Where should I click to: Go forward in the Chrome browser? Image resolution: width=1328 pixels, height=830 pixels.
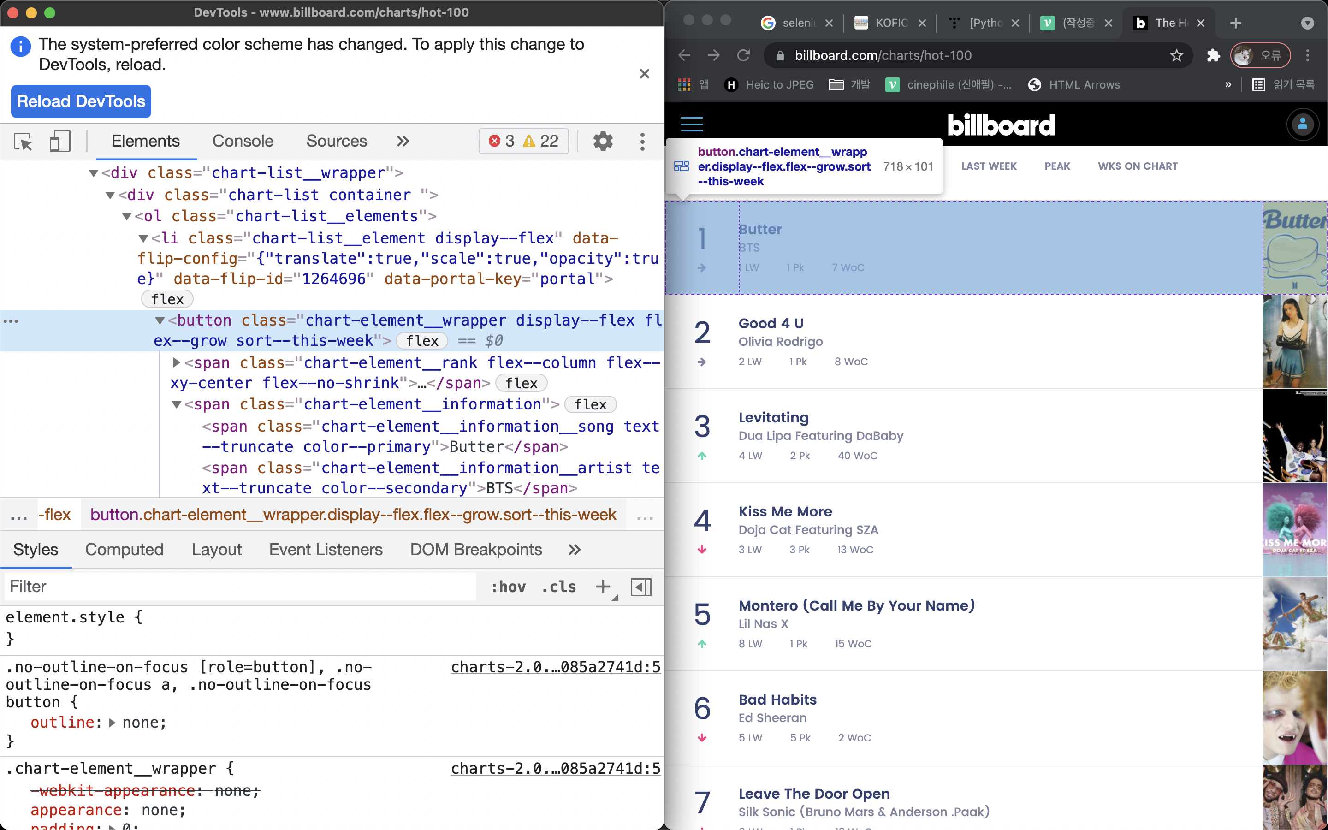pyautogui.click(x=713, y=55)
